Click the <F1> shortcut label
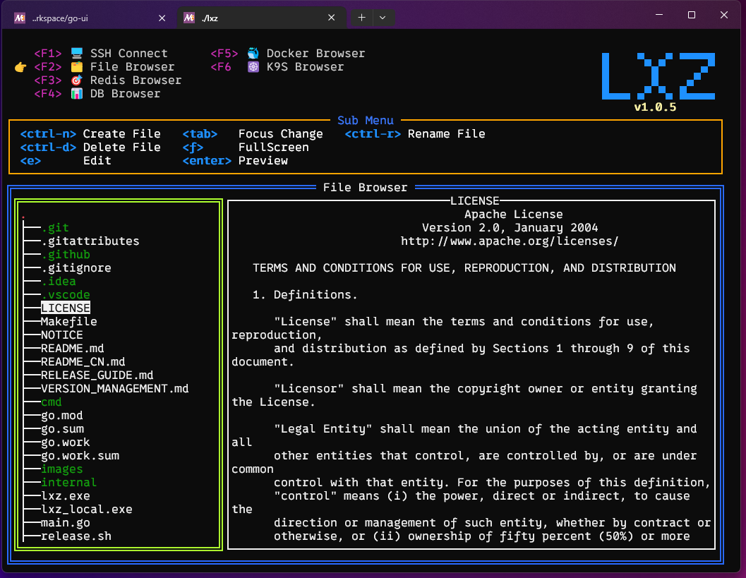The image size is (746, 578). pyautogui.click(x=47, y=53)
